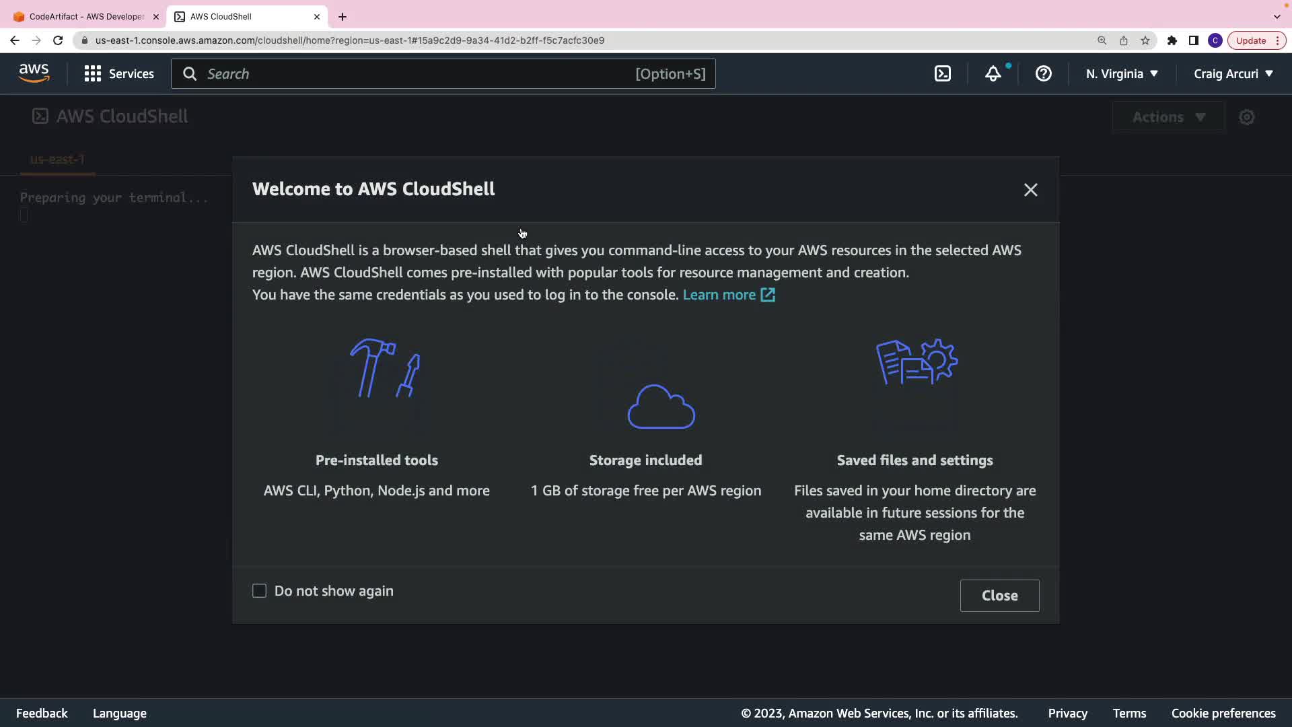
Task: Expand the N. Virginia region dropdown
Action: coord(1122,74)
